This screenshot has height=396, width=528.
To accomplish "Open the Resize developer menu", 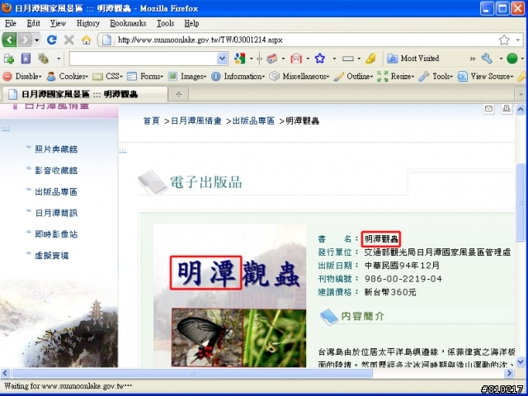I will (x=396, y=77).
